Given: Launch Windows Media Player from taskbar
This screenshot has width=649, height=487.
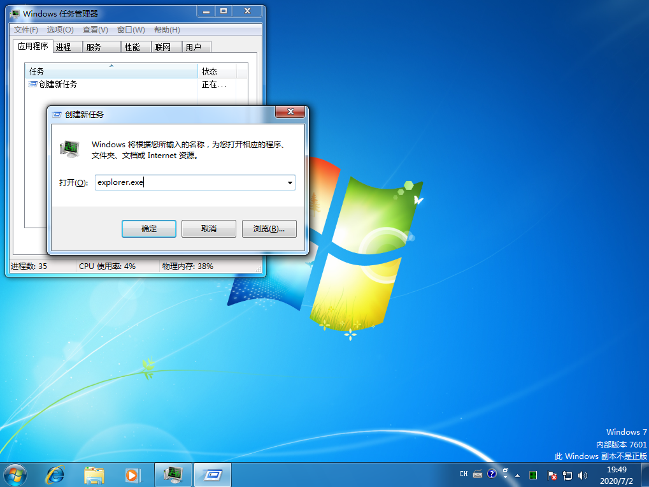Looking at the screenshot, I should coord(133,475).
